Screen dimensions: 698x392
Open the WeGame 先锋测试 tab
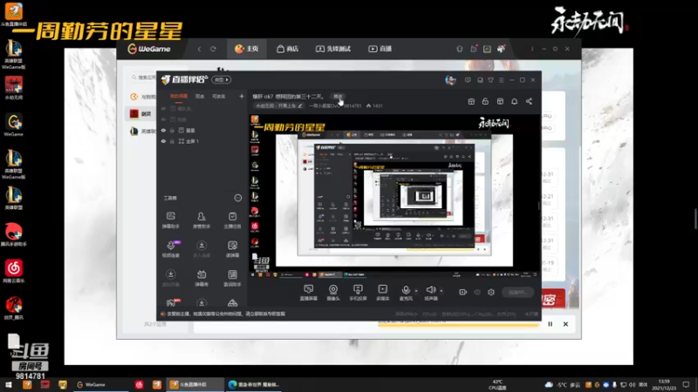tap(333, 49)
